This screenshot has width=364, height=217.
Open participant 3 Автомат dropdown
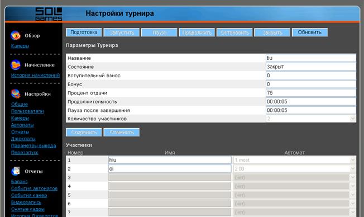tap(294, 177)
